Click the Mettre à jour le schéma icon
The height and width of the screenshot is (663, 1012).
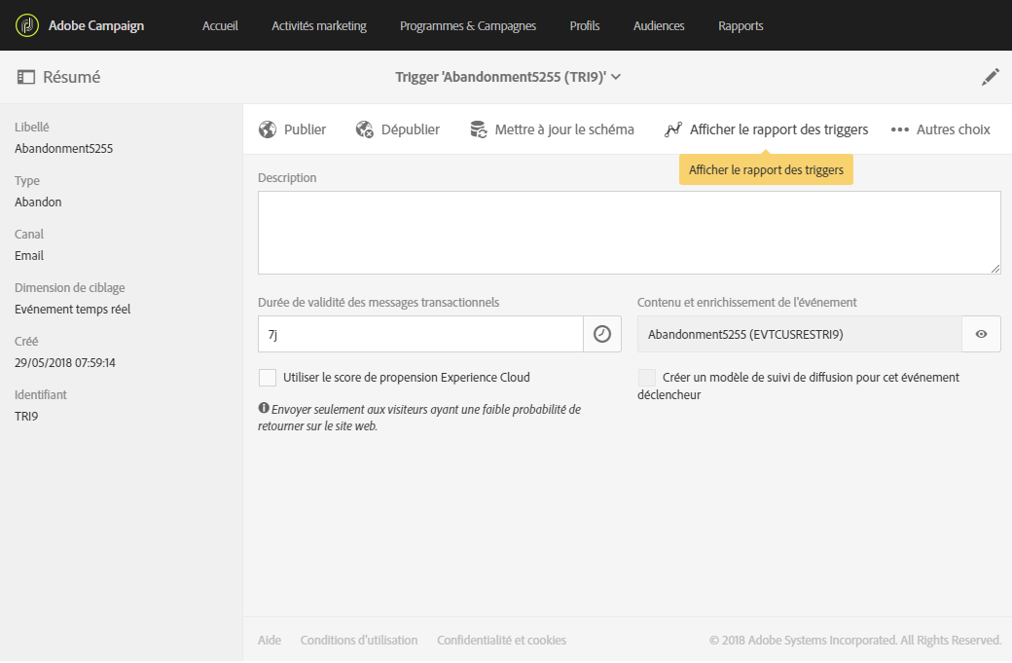tap(479, 129)
